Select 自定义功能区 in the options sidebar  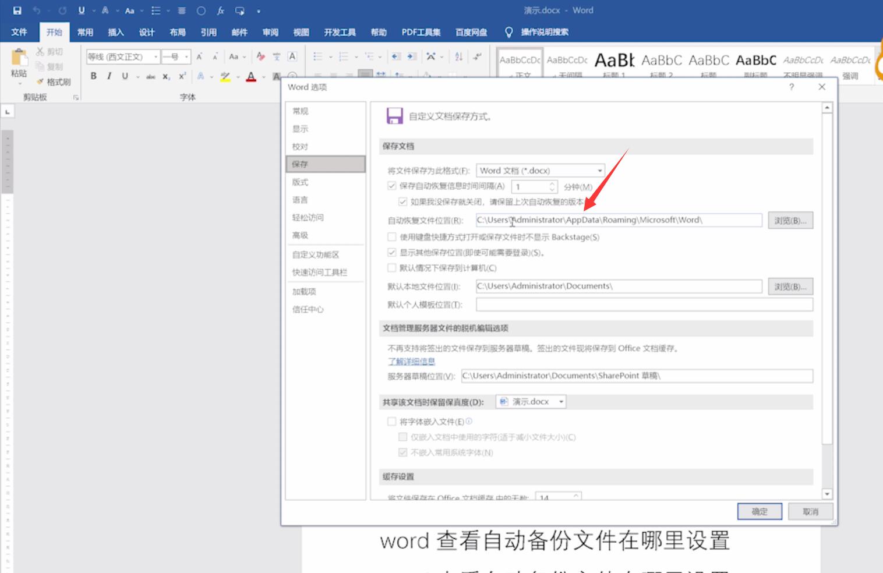326,254
